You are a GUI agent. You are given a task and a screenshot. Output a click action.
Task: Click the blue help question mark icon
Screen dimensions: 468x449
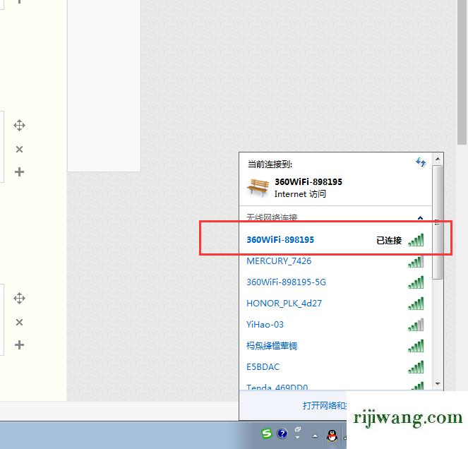(282, 433)
